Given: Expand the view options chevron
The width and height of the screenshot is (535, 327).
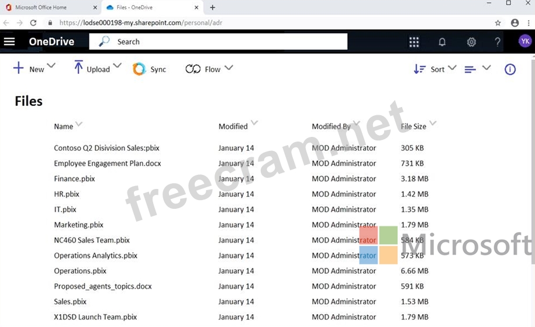Looking at the screenshot, I should [486, 67].
